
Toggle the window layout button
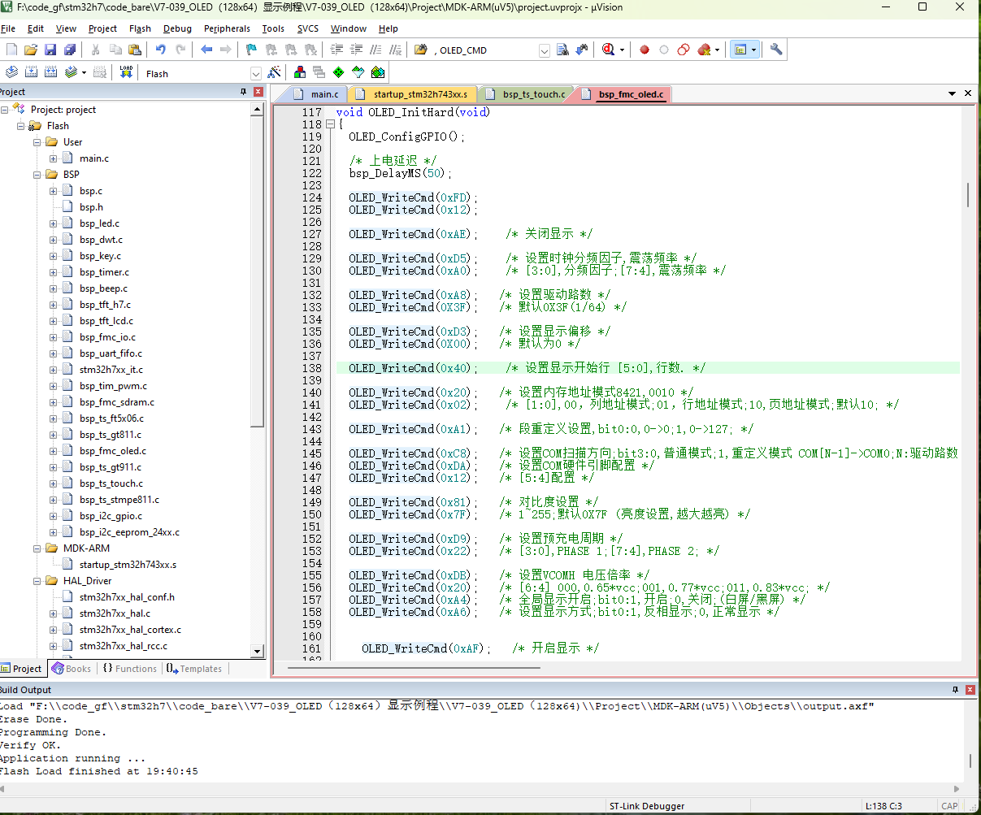(740, 50)
